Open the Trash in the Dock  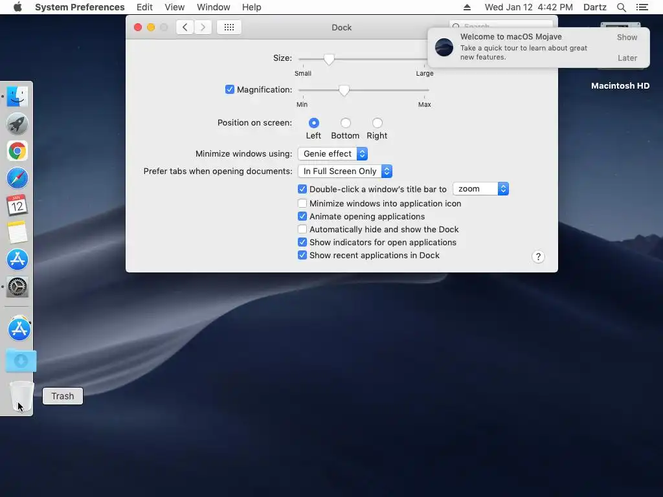(21, 396)
